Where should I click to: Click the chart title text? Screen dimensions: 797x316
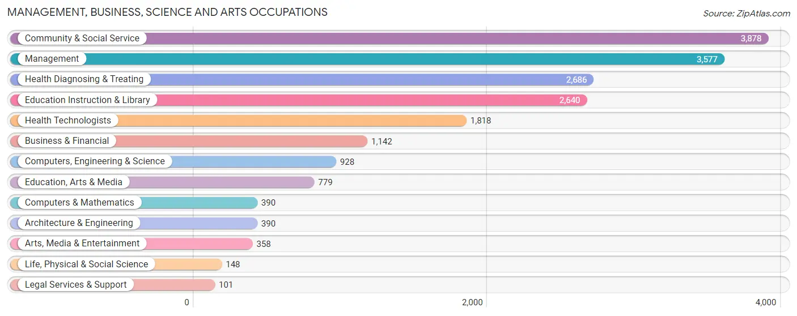[167, 12]
